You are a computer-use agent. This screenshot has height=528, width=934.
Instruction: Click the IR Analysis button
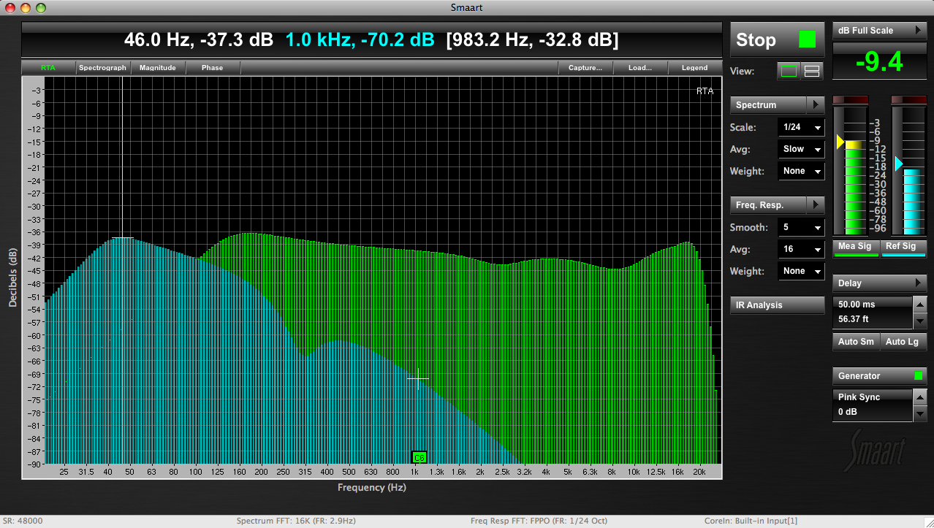pos(777,305)
